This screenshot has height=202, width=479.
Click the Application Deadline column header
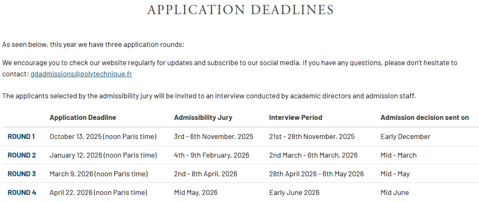click(83, 118)
